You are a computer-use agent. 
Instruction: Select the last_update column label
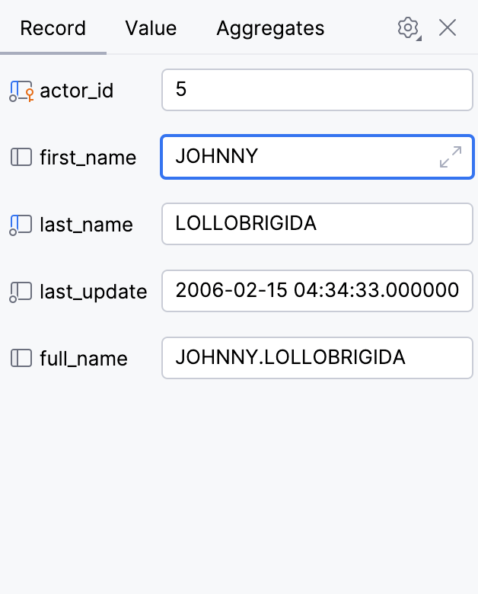point(93,292)
